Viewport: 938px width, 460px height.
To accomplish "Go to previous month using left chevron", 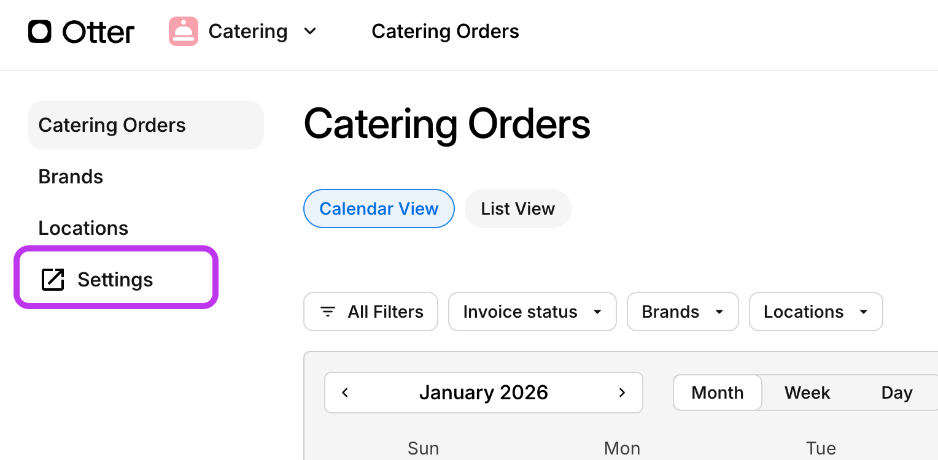I will point(345,393).
